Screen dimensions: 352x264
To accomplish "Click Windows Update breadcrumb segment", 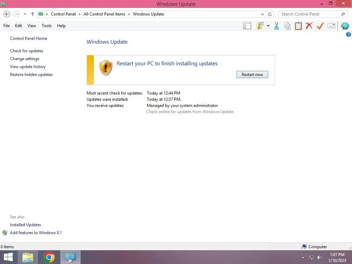I will pyautogui.click(x=148, y=14).
